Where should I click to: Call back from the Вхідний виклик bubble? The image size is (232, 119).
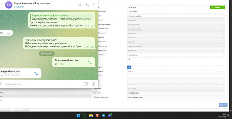[x=36, y=74]
